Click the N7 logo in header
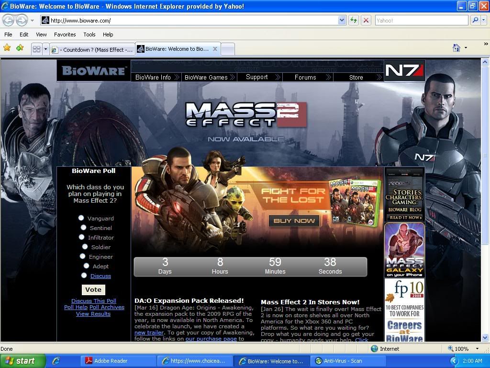 coord(404,70)
